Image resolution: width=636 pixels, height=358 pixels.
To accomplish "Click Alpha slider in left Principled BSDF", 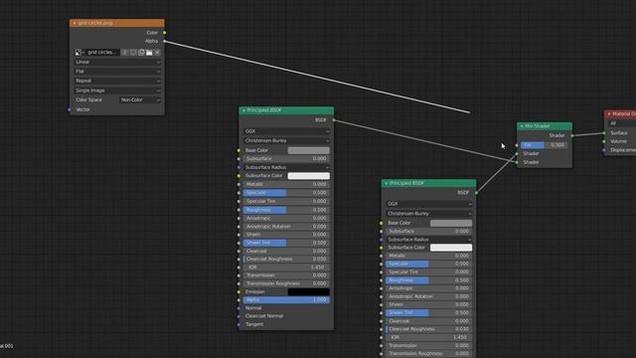I will coord(286,300).
